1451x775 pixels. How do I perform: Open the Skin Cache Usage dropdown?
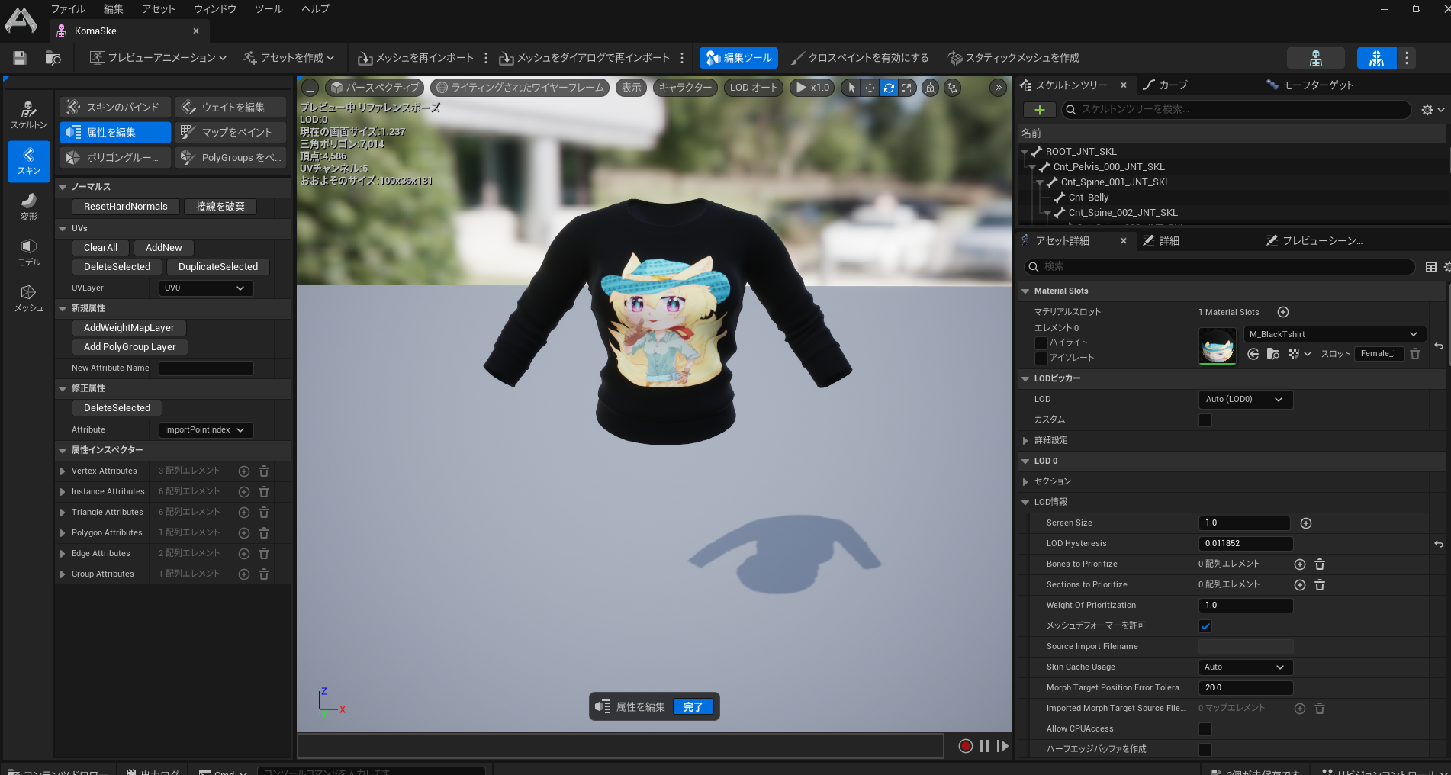coord(1245,667)
